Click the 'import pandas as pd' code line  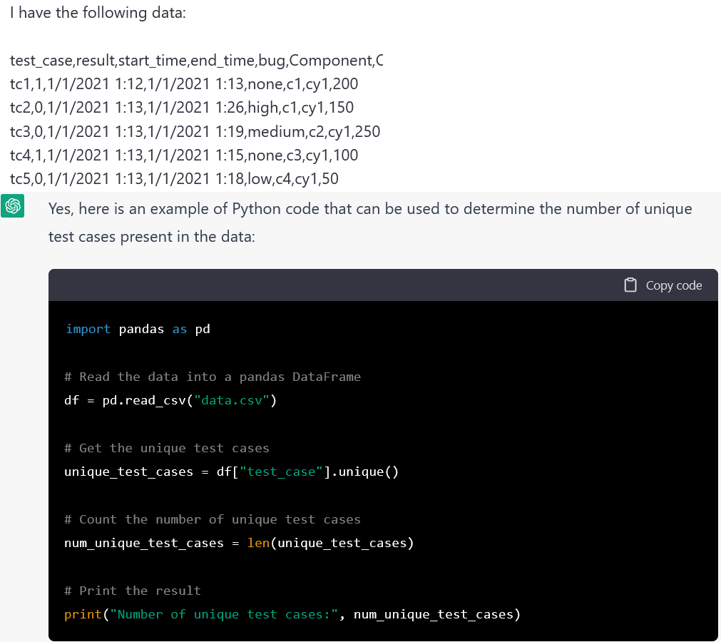click(x=138, y=329)
